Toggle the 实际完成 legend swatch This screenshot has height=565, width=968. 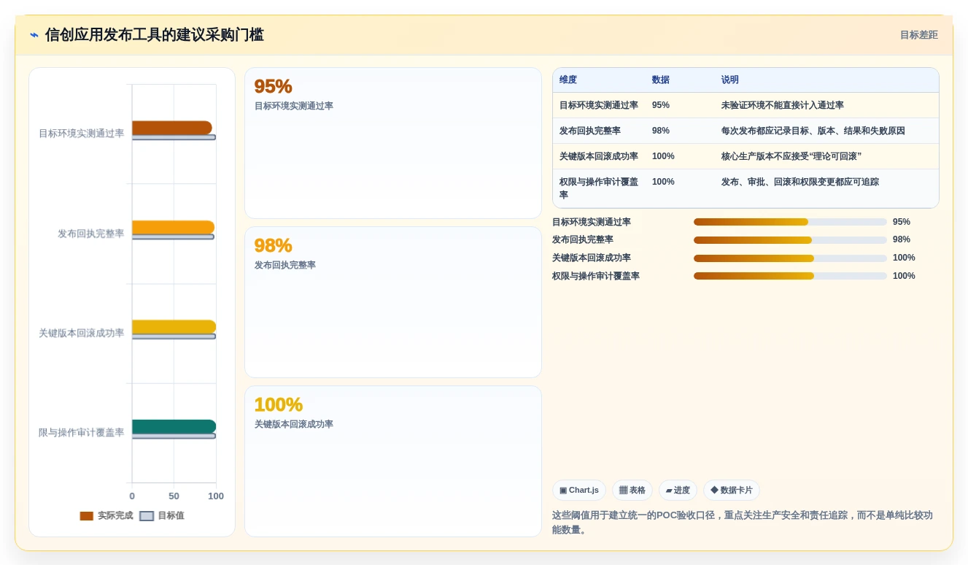click(x=87, y=515)
